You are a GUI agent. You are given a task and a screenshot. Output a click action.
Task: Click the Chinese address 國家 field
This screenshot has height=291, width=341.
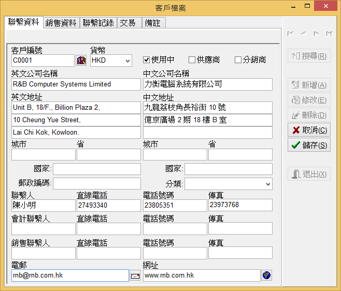pyautogui.click(x=229, y=169)
